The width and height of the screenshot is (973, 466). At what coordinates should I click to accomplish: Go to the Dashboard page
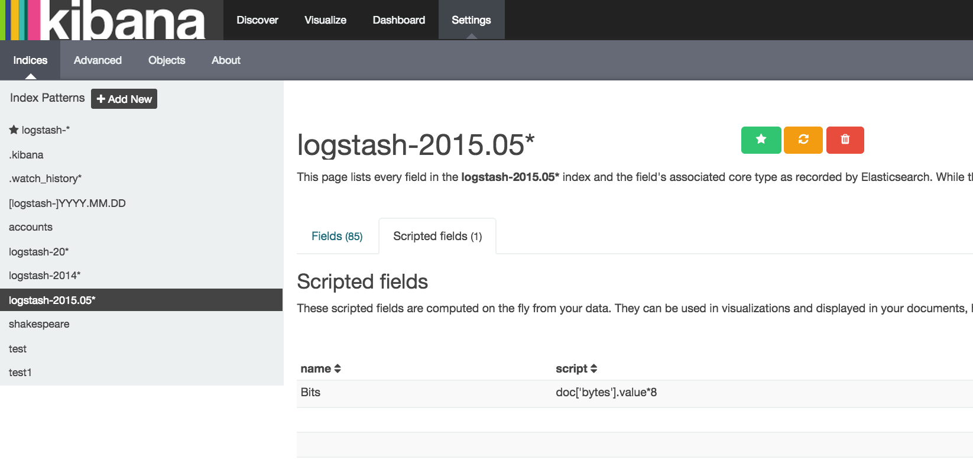[x=398, y=20]
